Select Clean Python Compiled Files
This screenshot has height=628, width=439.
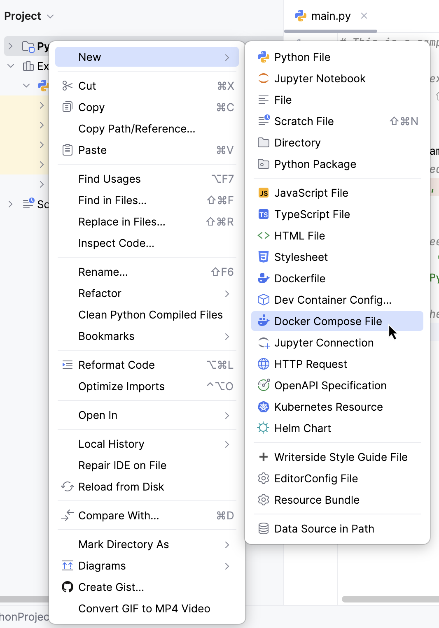(147, 315)
